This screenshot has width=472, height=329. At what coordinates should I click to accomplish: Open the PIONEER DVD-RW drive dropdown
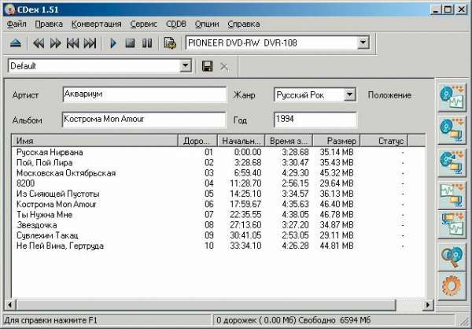(363, 43)
